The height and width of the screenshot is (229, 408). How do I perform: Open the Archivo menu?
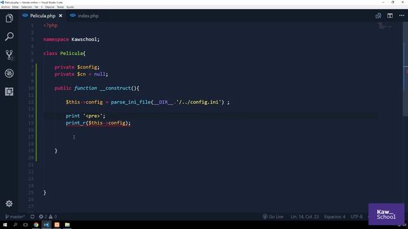pyautogui.click(x=6, y=7)
